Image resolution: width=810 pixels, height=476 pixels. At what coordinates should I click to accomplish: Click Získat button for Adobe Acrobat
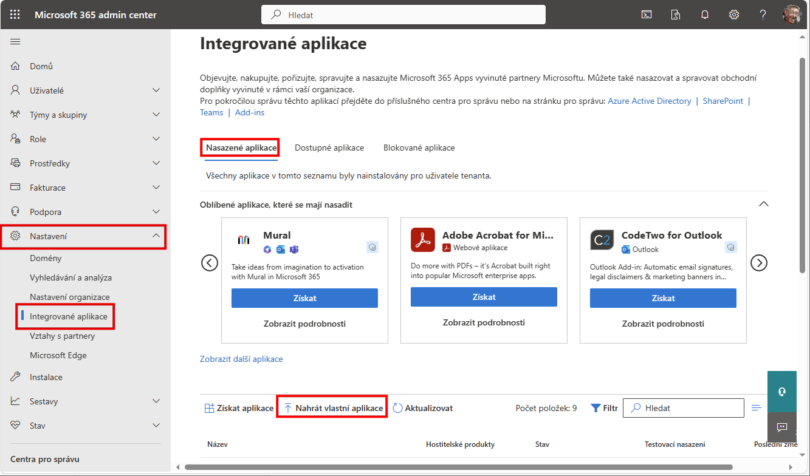coord(484,297)
